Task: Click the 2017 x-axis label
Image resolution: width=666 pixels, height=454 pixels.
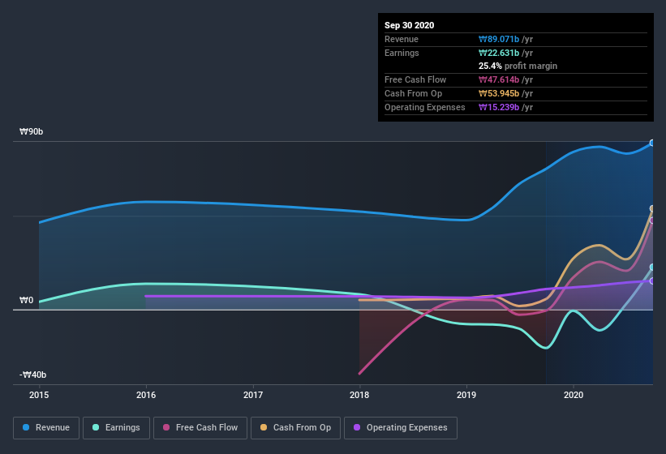Action: point(253,395)
